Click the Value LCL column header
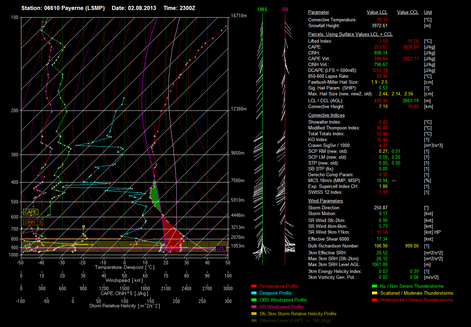The width and height of the screenshot is (471, 327). click(377, 12)
